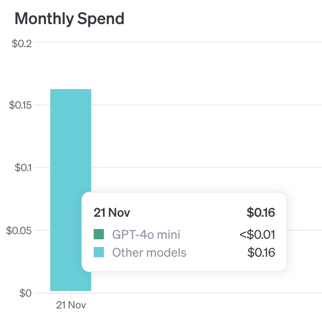The image size is (322, 329).
Task: Click the $0.1 y-axis label
Action: [22, 168]
